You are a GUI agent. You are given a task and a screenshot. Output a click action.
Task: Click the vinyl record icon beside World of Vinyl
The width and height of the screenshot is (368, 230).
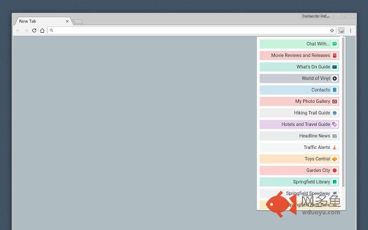click(x=335, y=78)
